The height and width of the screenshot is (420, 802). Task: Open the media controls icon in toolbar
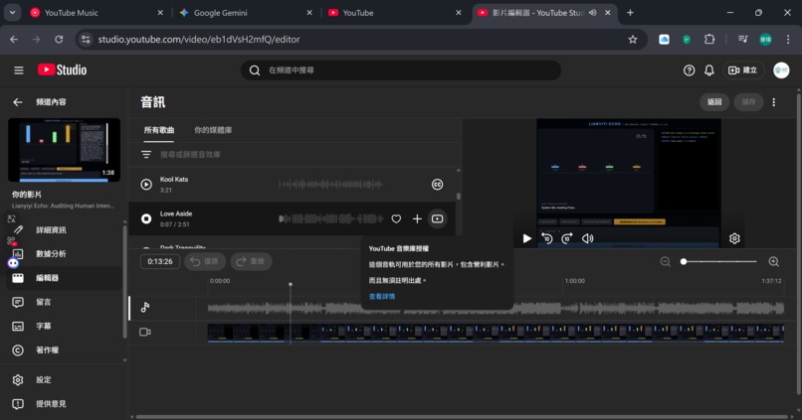click(742, 40)
